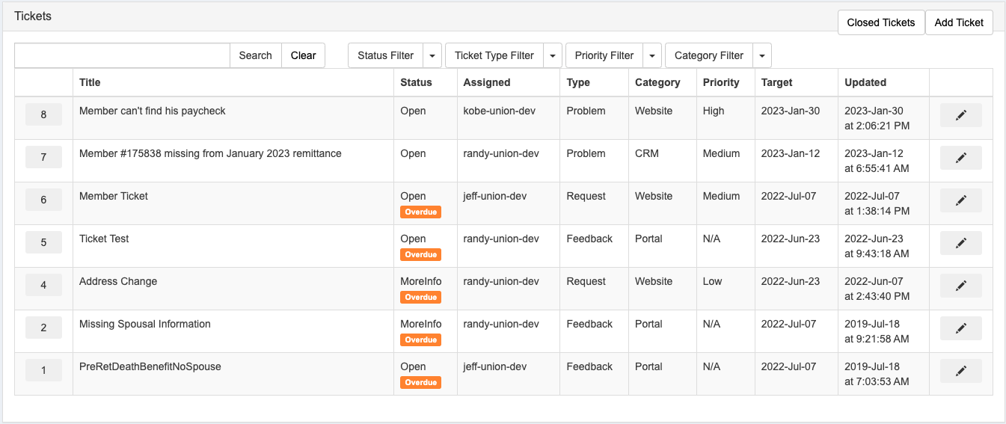
Task: Edit PreRetDeathBenefitNoSpouse row pencil icon
Action: click(x=960, y=371)
